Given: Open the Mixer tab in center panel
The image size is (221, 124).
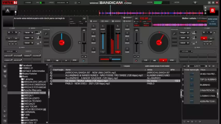Looking at the screenshot, I should coord(94,21).
